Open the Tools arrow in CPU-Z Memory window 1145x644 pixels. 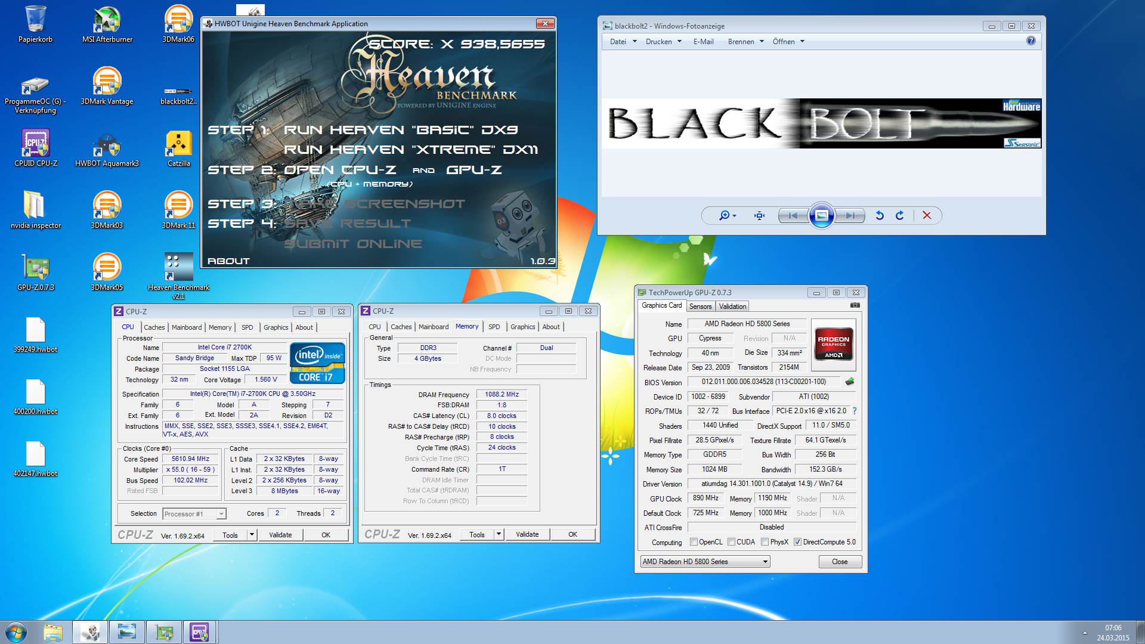click(499, 534)
